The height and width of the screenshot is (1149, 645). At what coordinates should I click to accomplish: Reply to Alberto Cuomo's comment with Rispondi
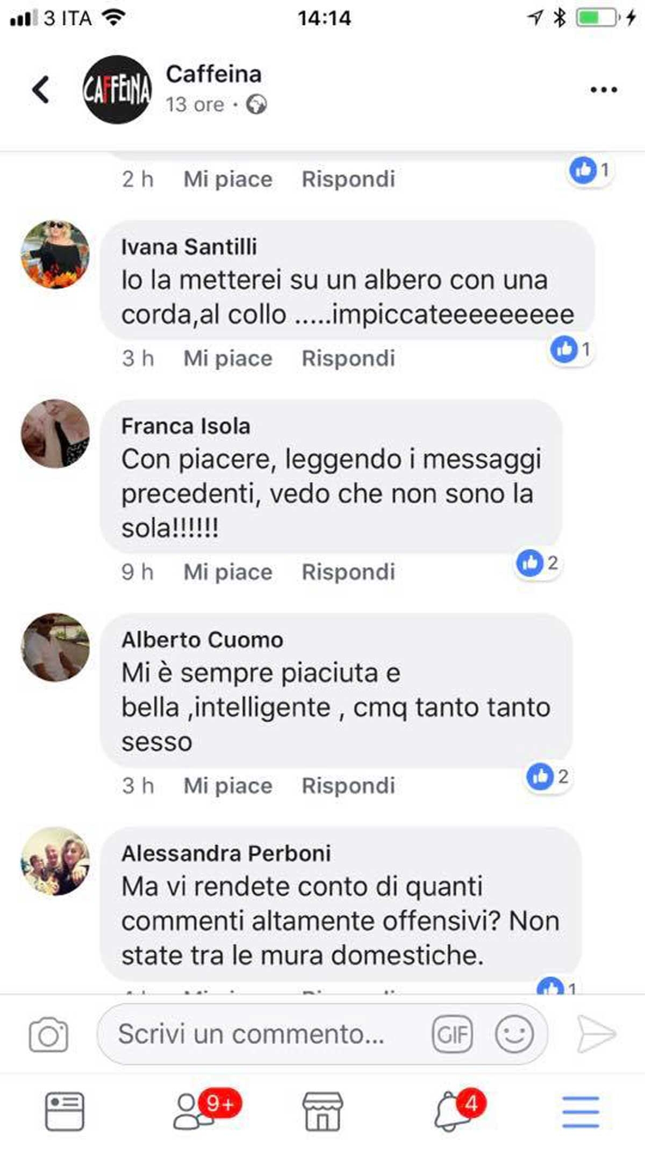pyautogui.click(x=348, y=786)
